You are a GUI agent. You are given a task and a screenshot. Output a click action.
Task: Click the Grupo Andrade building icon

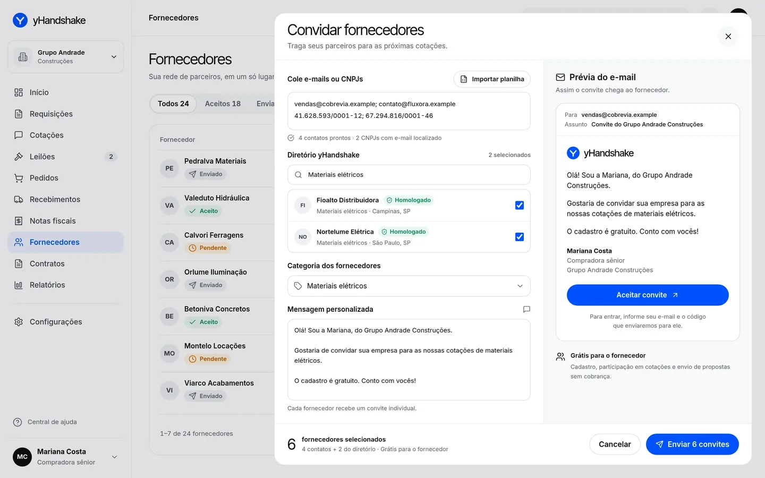point(23,57)
